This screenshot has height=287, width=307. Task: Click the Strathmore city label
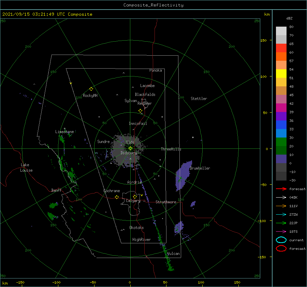tap(166, 202)
